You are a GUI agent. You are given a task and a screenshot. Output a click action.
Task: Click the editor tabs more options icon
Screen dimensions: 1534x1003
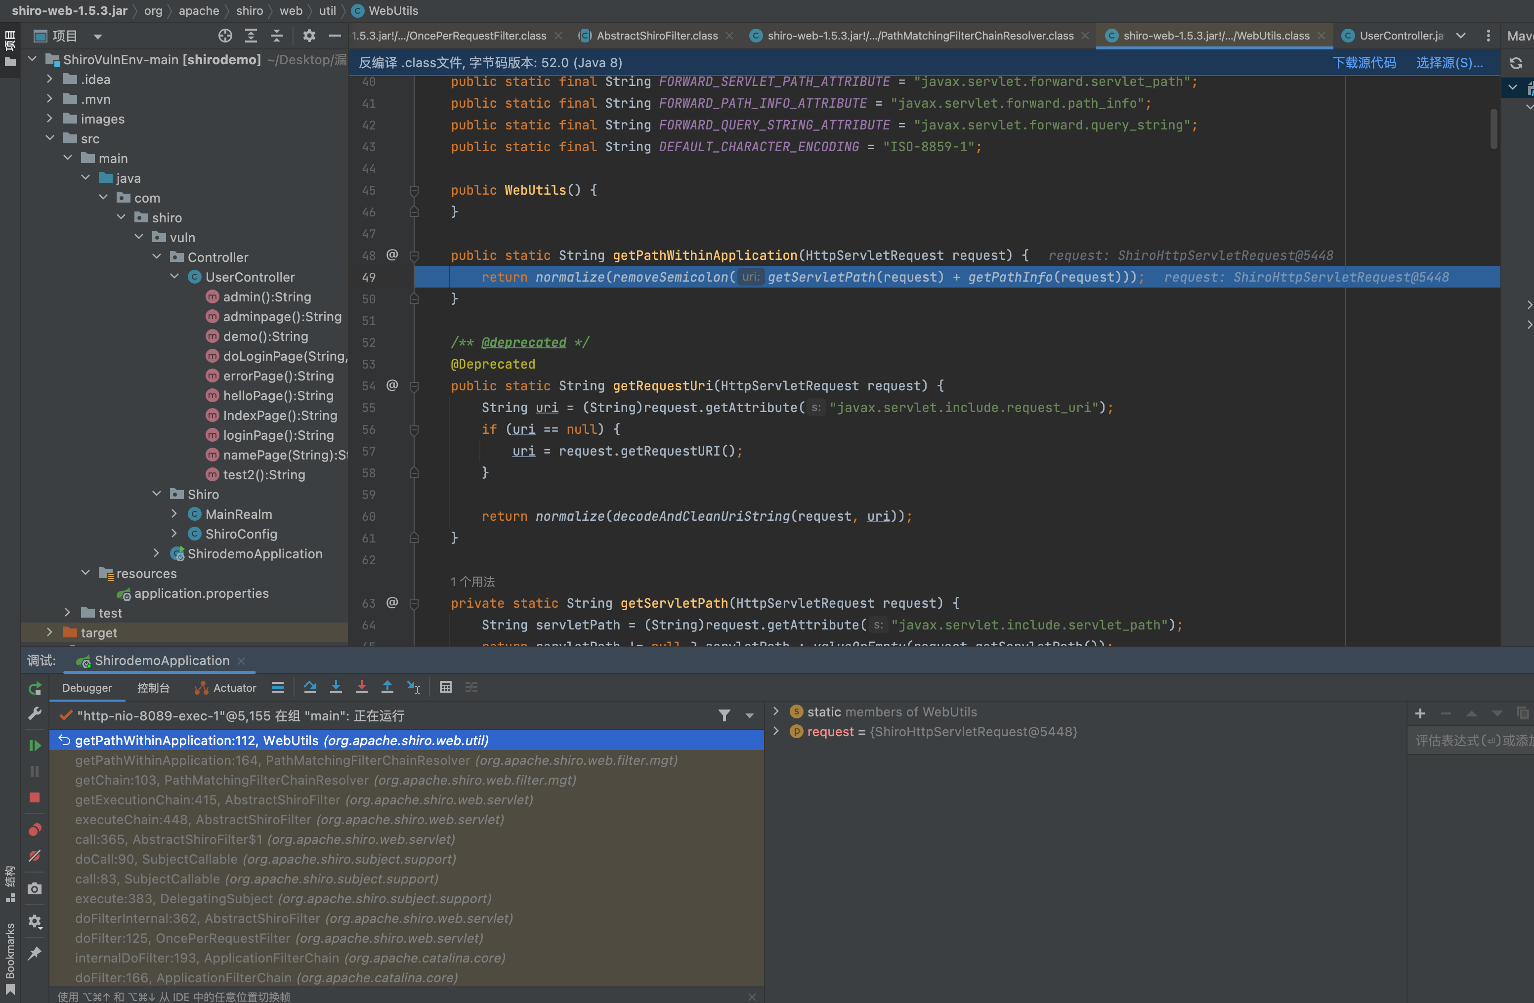coord(1488,36)
